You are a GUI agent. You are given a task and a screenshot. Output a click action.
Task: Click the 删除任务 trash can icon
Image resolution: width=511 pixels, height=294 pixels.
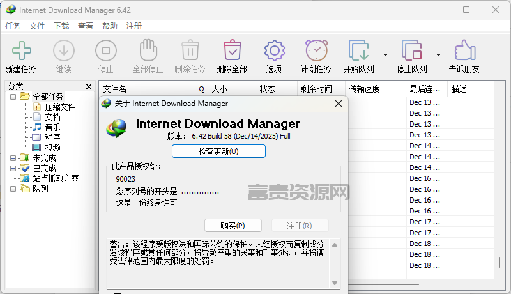click(x=190, y=50)
